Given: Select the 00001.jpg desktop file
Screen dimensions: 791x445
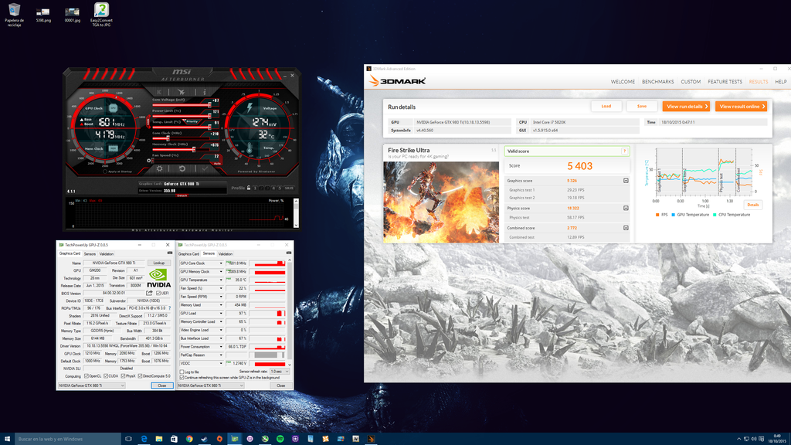Looking at the screenshot, I should coord(72,15).
